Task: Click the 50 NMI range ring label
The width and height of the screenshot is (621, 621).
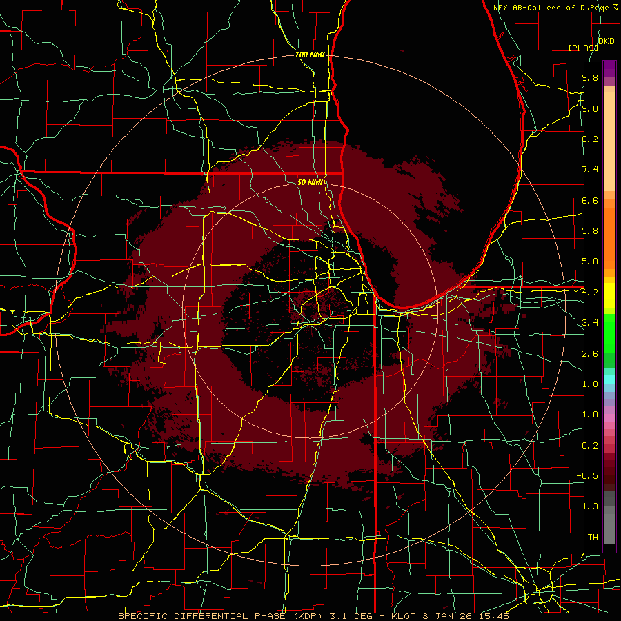Action: point(310,182)
